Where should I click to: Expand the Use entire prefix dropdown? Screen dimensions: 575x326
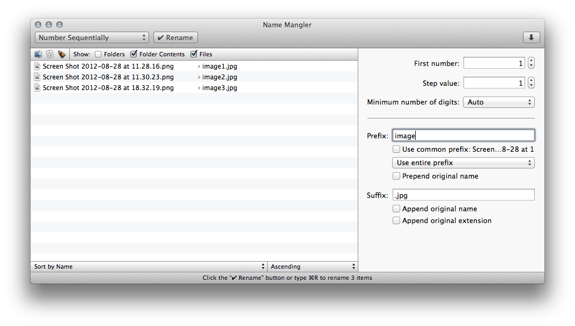pos(463,162)
